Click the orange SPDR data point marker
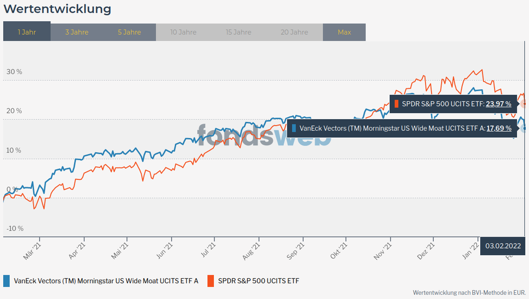529x299 pixels. [x=525, y=104]
